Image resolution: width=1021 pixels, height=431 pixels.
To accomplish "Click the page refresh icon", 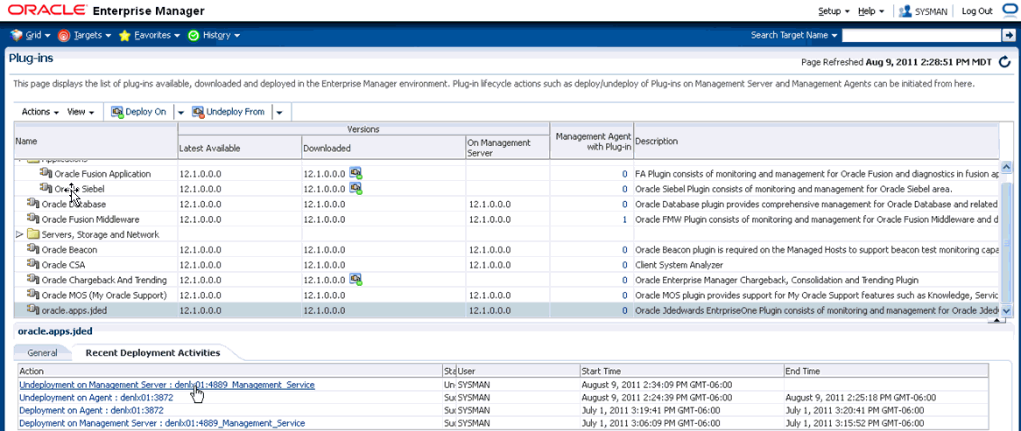I will (x=1004, y=62).
